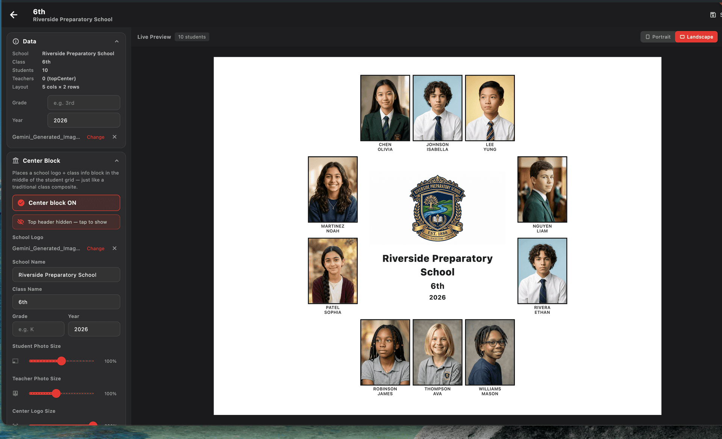
Task: Click the photo-frame icon beside Student Photo Size slider
Action: click(x=15, y=361)
